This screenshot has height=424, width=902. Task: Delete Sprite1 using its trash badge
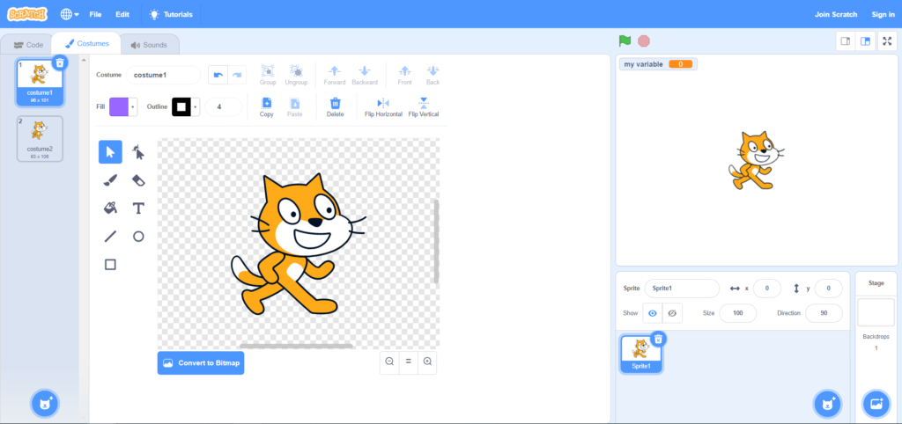[x=659, y=339]
